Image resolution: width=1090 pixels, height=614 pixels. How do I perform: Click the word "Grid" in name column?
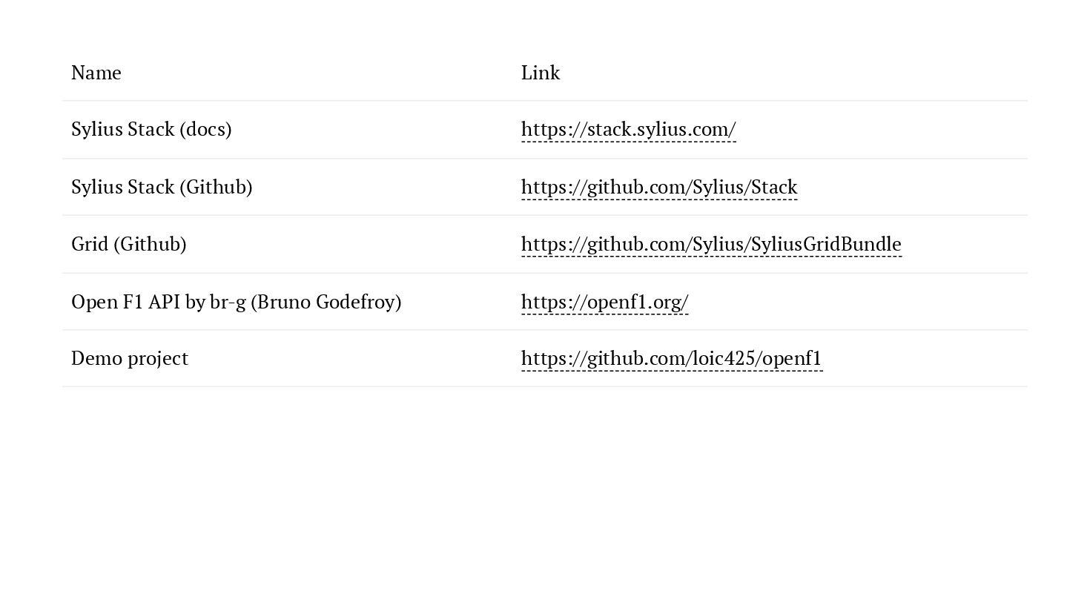point(90,244)
